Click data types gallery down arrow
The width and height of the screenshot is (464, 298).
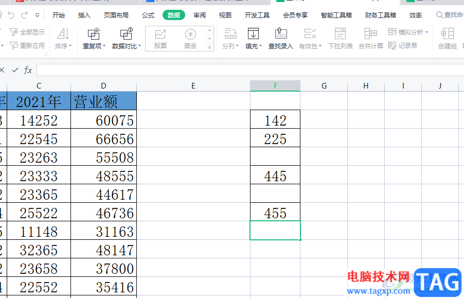209,39
